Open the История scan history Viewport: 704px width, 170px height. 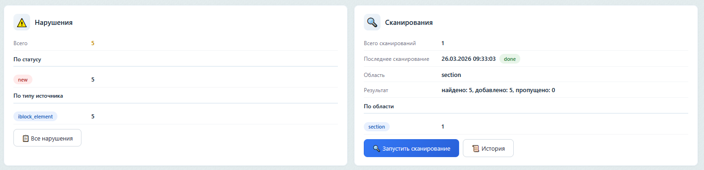[x=488, y=148]
